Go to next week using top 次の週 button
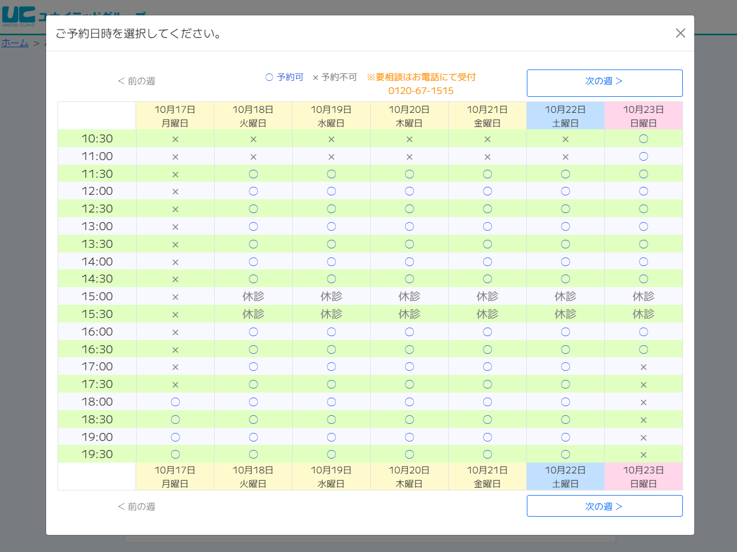This screenshot has height=552, width=737. pos(604,83)
